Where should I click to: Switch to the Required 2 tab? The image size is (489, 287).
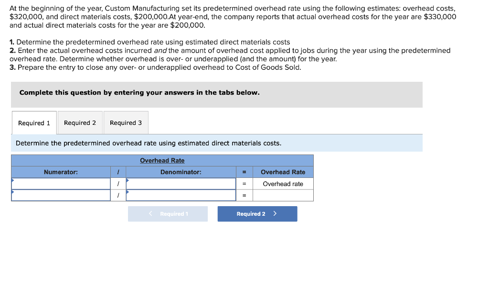pos(80,122)
